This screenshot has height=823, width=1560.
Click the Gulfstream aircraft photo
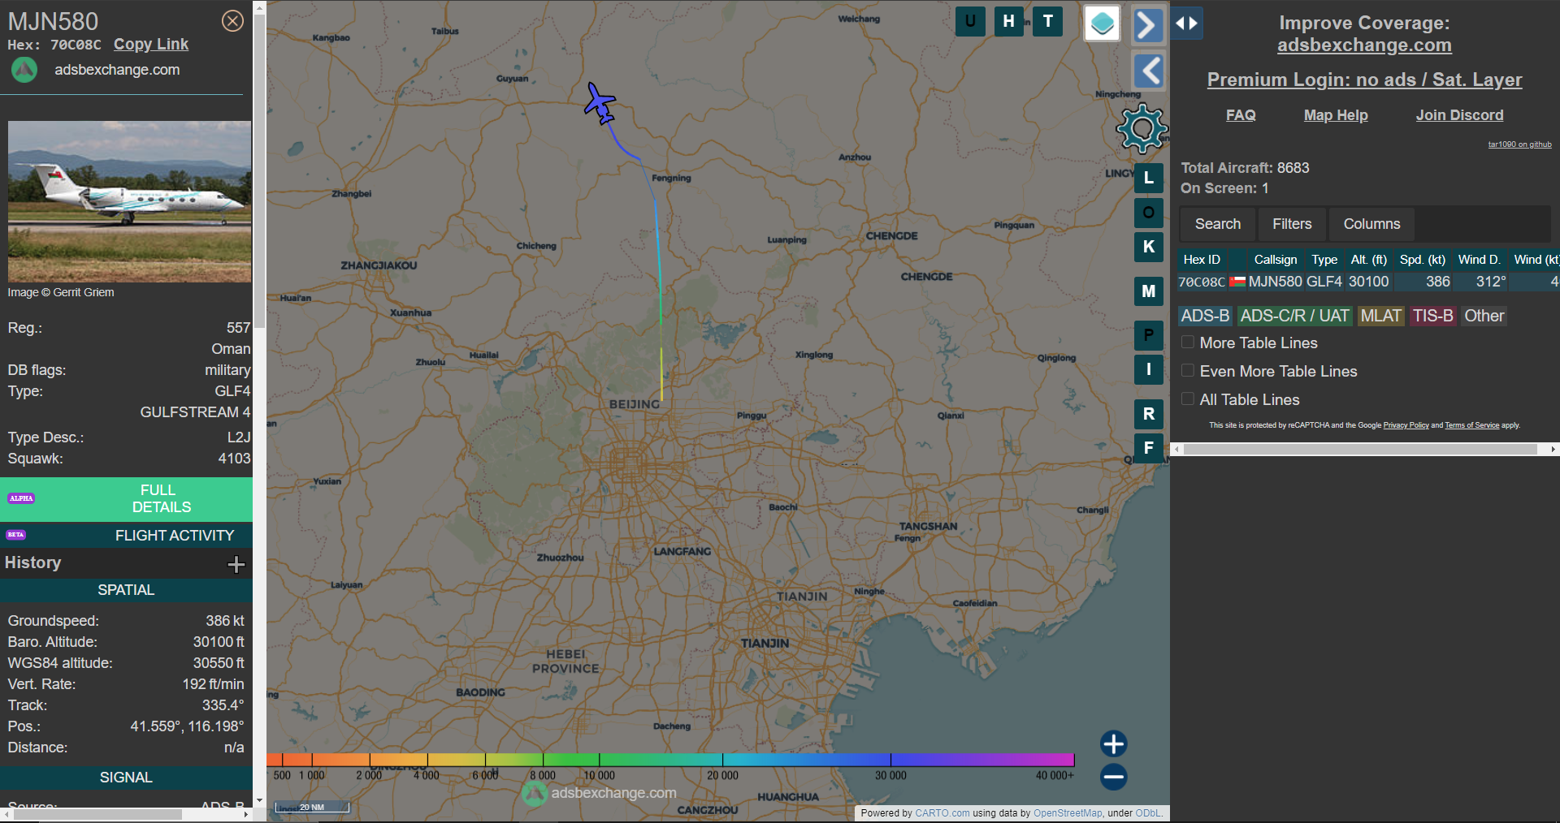click(129, 201)
